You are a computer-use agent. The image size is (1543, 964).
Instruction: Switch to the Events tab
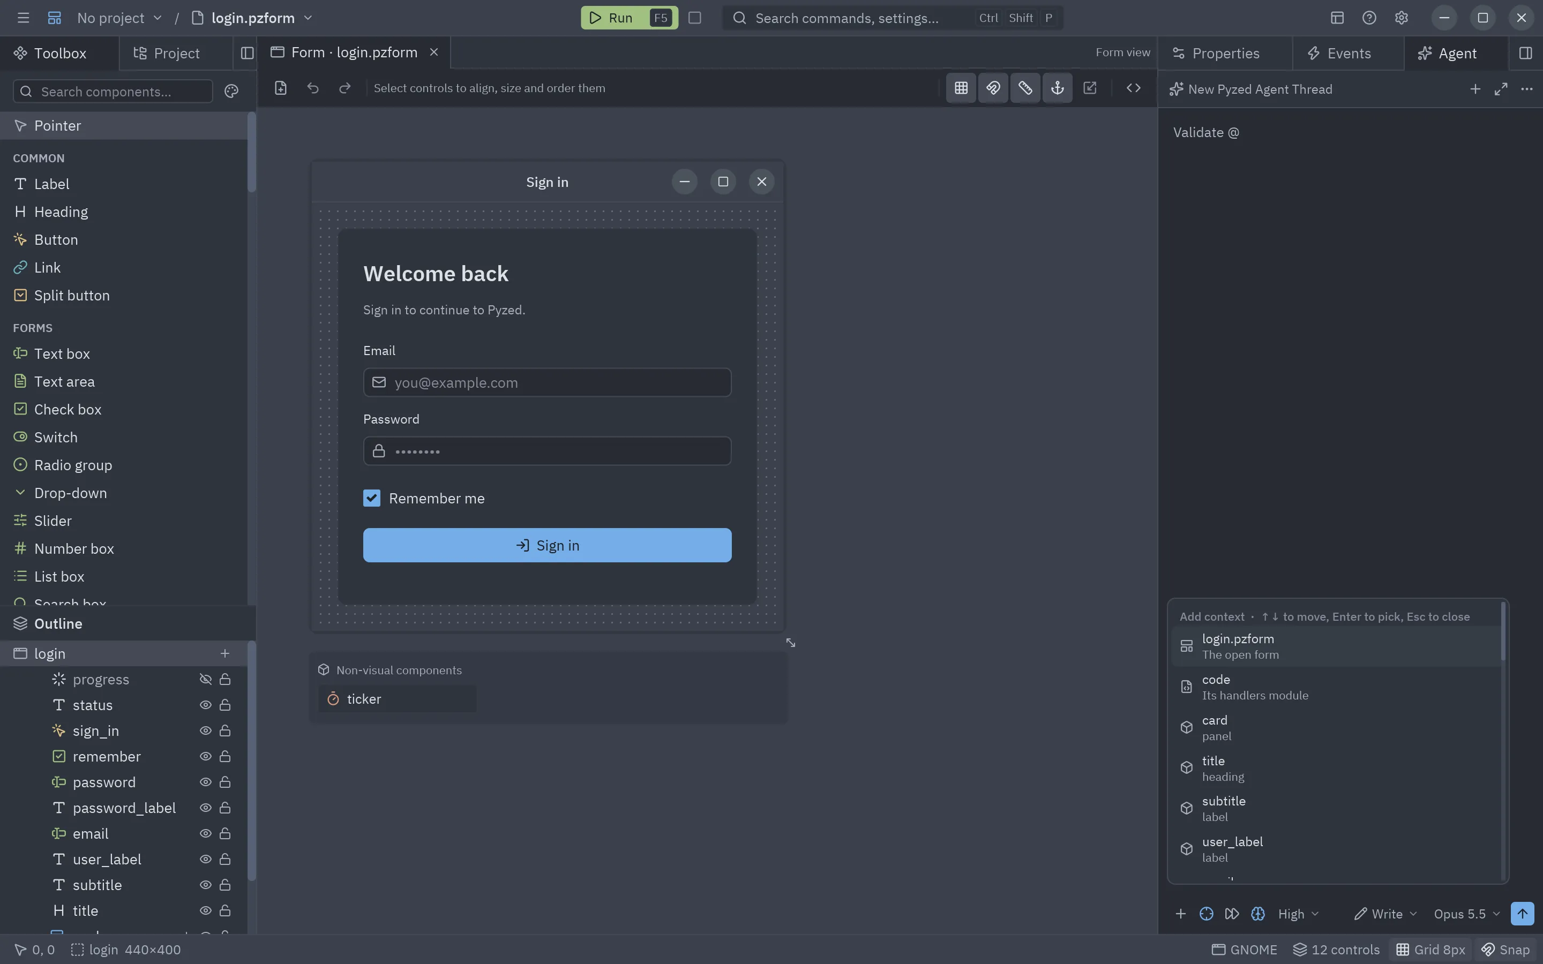click(1348, 53)
